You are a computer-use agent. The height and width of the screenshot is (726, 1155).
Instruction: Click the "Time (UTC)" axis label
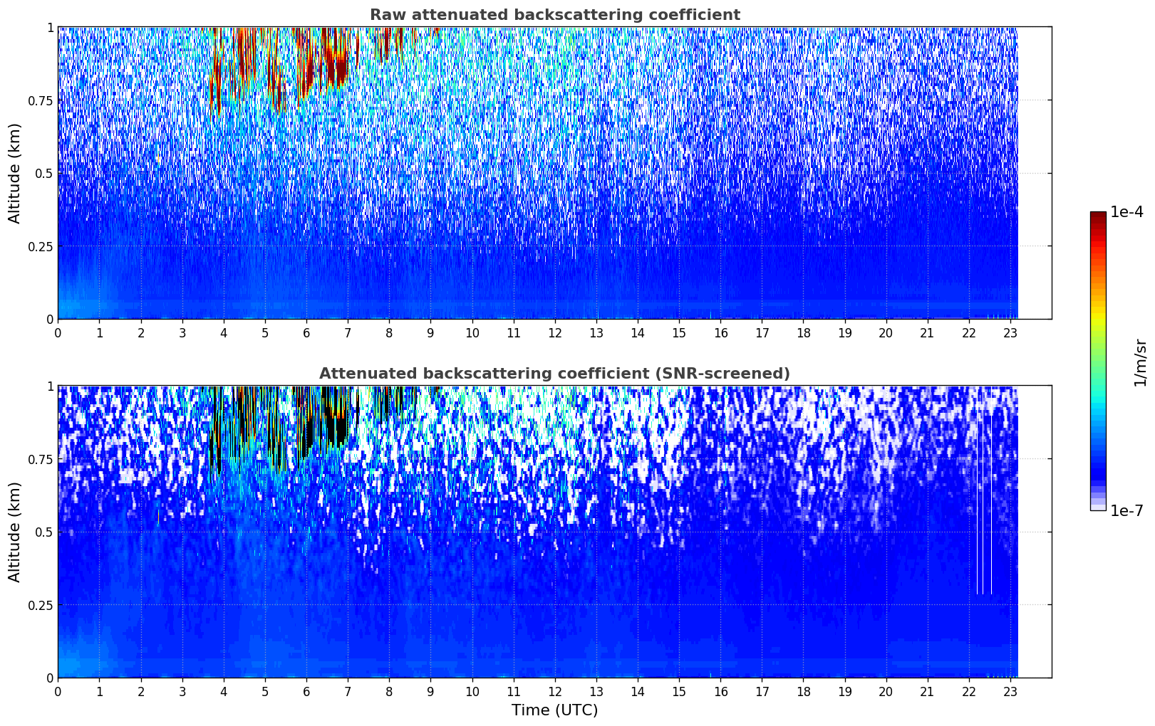(554, 710)
